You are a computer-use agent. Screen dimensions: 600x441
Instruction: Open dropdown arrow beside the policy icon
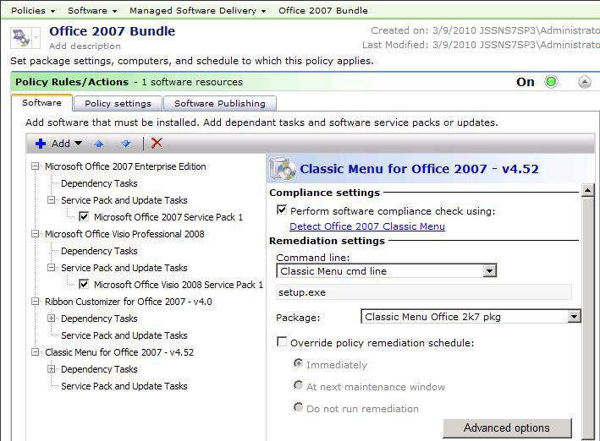(36, 37)
